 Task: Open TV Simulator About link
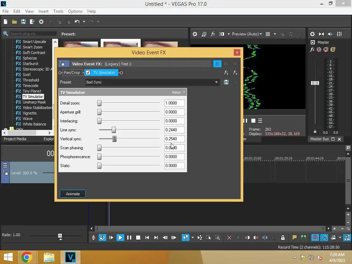176,92
